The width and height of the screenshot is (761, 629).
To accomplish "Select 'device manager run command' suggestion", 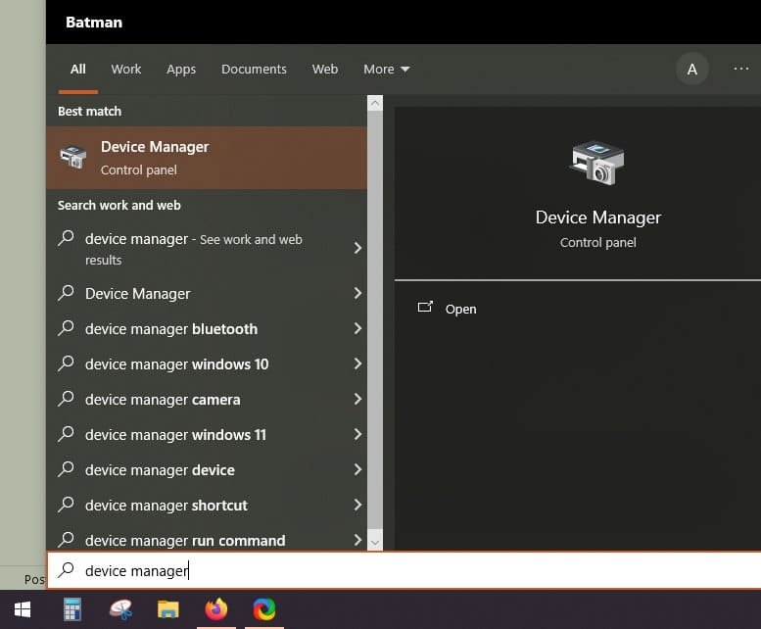I will tap(207, 539).
